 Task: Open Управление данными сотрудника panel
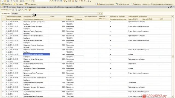[x=162, y=4]
